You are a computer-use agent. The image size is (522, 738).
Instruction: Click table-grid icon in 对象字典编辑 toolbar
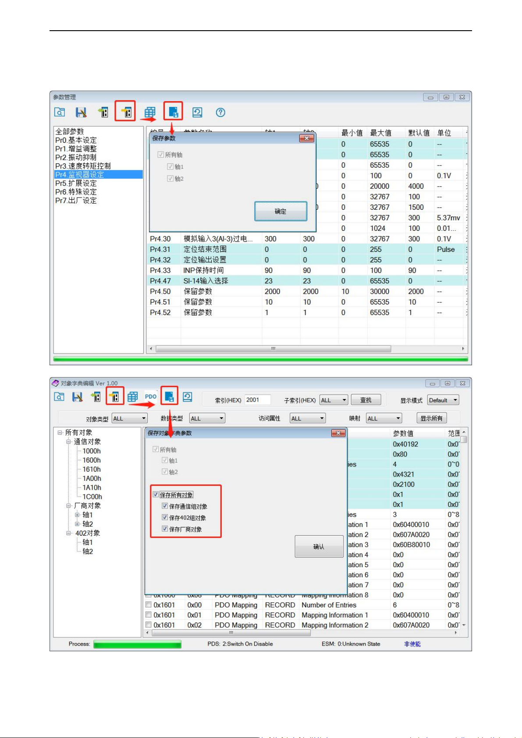click(x=133, y=397)
